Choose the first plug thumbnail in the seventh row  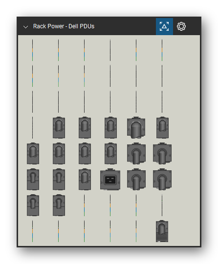[x=33, y=205]
